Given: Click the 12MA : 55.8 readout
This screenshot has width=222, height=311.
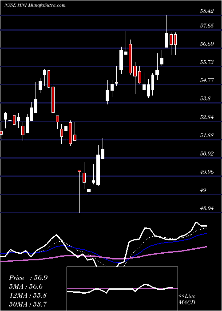Looking at the screenshot, I should [28, 295].
